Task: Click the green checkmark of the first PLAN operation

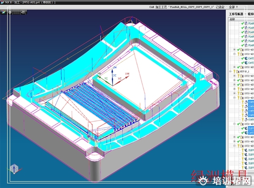Action: pos(243,24)
